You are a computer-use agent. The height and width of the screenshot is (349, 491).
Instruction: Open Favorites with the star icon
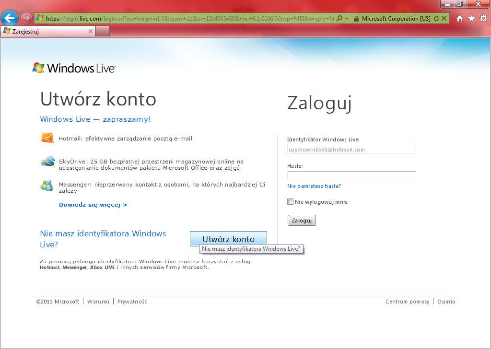471,19
